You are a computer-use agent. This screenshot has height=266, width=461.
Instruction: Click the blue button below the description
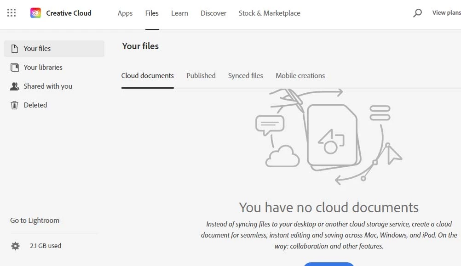[328, 264]
